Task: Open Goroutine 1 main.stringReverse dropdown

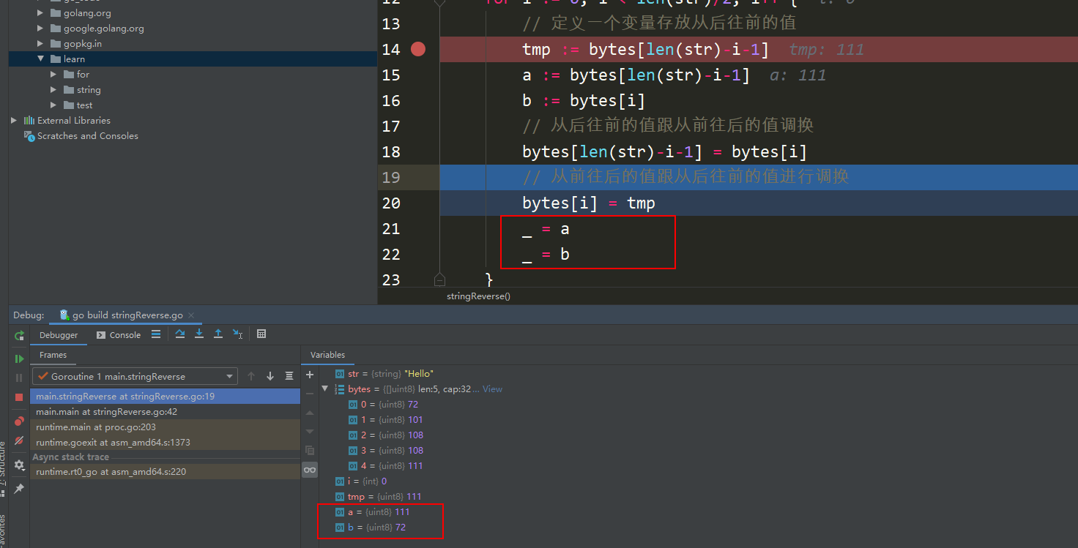Action: tap(135, 376)
